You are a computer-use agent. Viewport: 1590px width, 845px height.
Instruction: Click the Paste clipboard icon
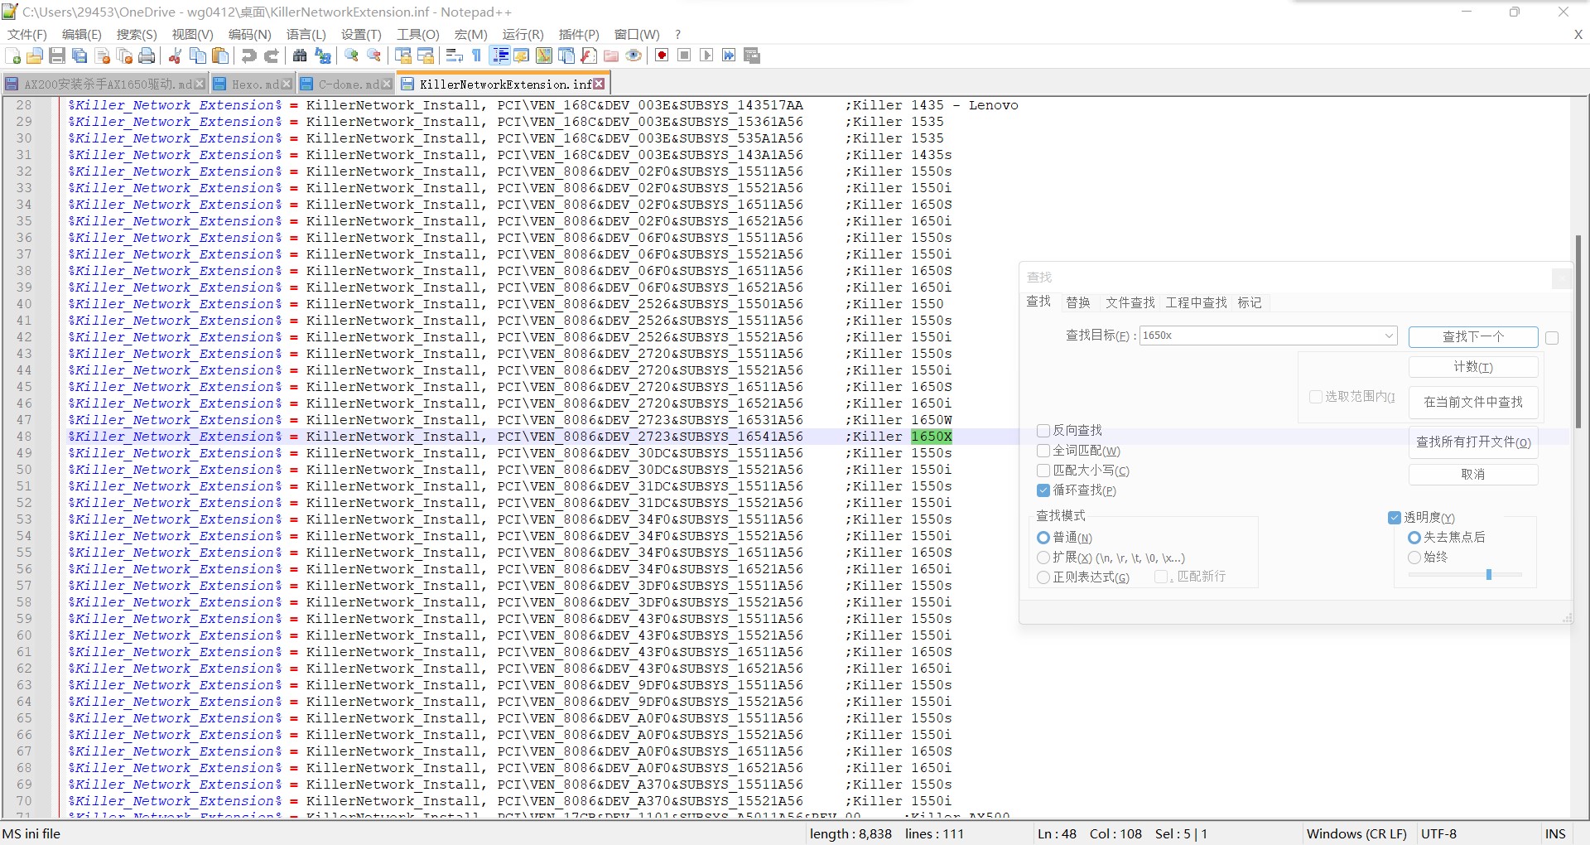tap(220, 56)
